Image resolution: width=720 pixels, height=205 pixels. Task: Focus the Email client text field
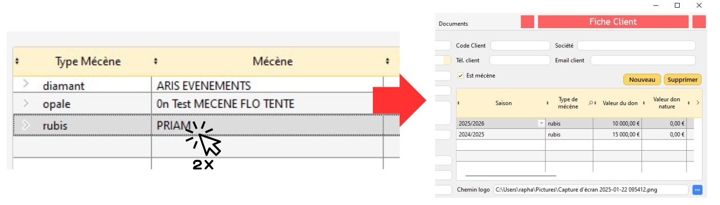[643, 61]
